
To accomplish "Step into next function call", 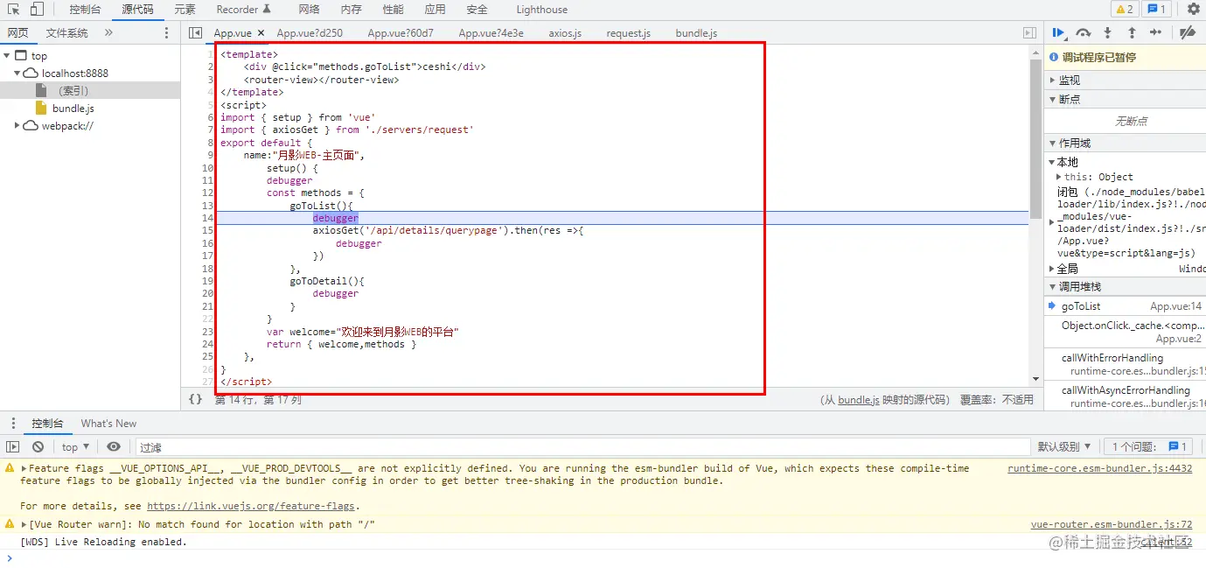I will [1107, 32].
